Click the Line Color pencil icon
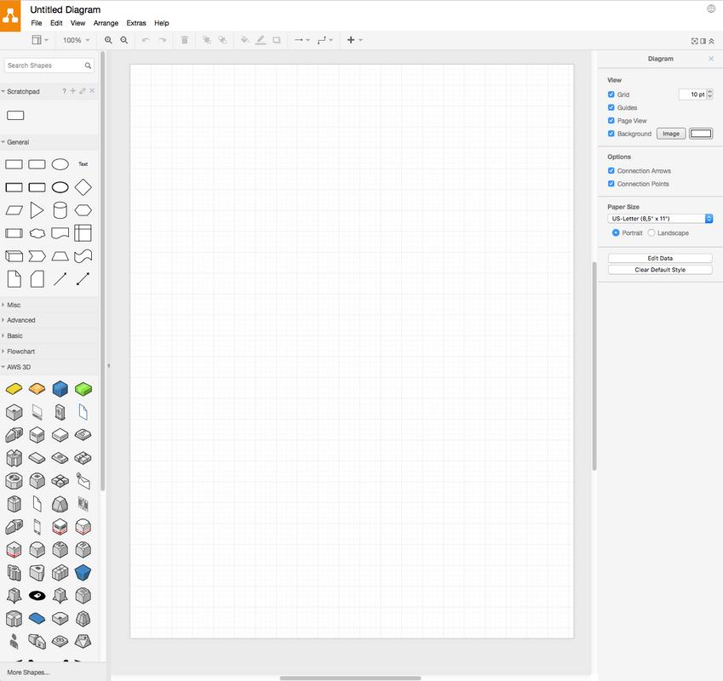 click(261, 39)
